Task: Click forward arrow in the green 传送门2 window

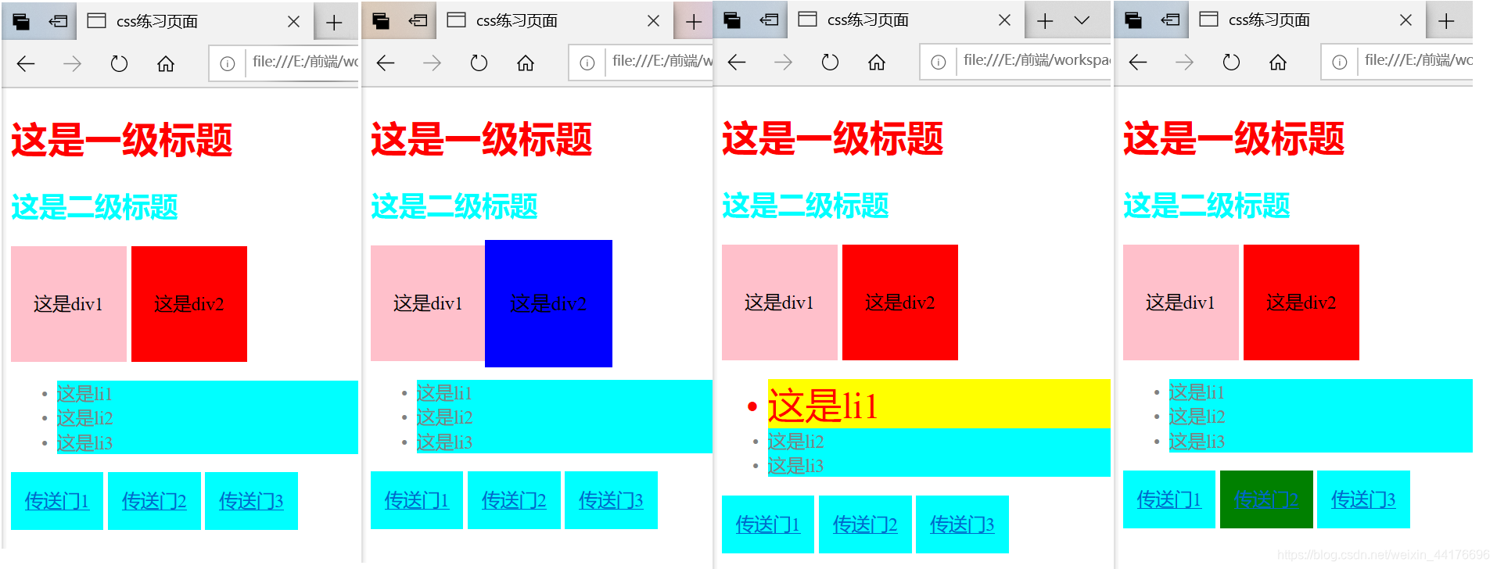Action: (x=1184, y=62)
